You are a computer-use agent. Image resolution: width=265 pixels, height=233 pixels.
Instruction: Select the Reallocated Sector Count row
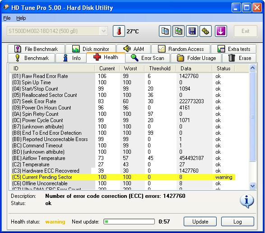123,95
